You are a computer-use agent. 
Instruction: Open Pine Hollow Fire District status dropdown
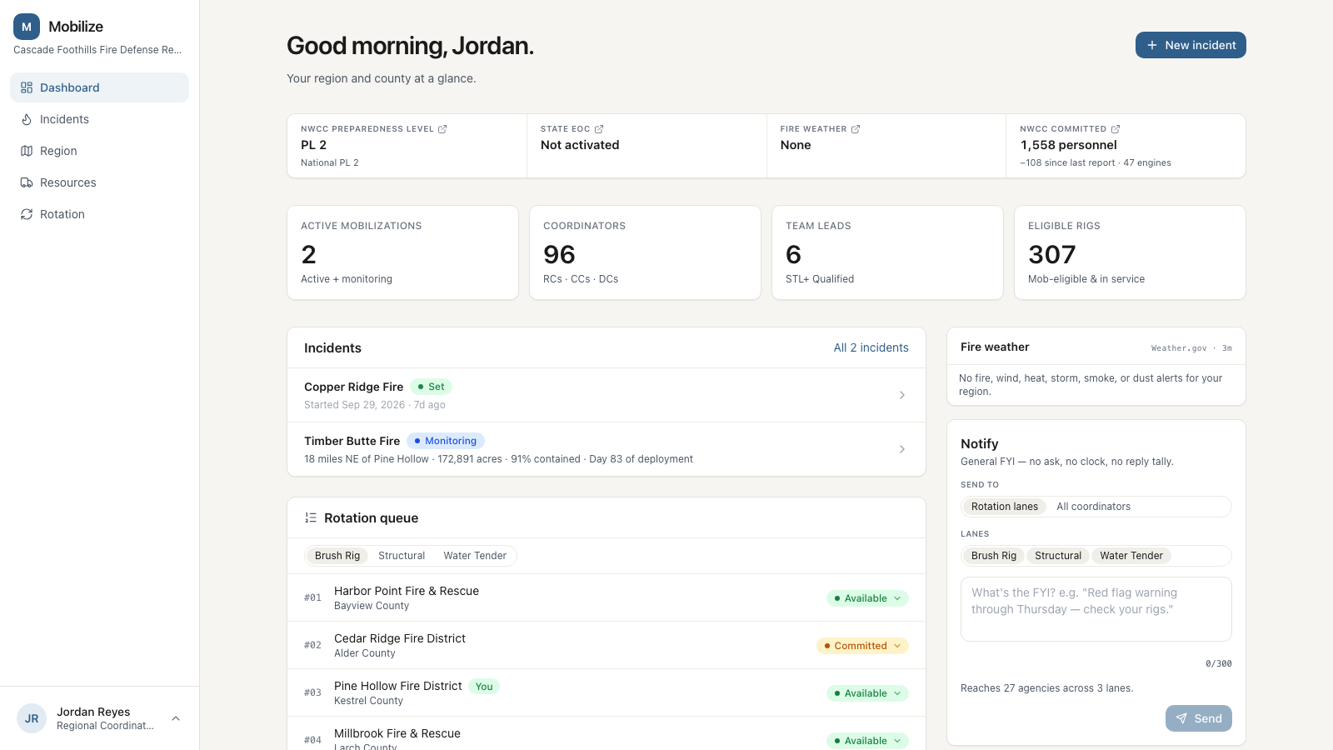click(867, 693)
